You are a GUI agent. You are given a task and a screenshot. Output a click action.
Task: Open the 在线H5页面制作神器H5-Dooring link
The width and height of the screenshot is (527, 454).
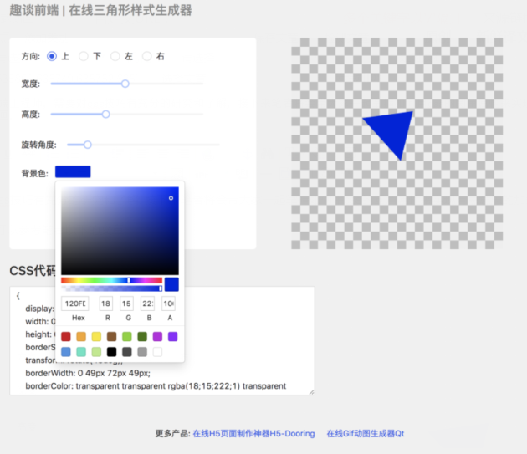click(x=253, y=434)
